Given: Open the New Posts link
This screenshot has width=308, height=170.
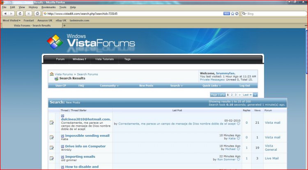Looking at the screenshot, I should [x=146, y=86].
